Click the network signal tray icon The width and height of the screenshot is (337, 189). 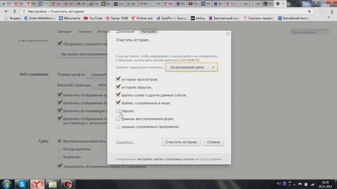312,184
